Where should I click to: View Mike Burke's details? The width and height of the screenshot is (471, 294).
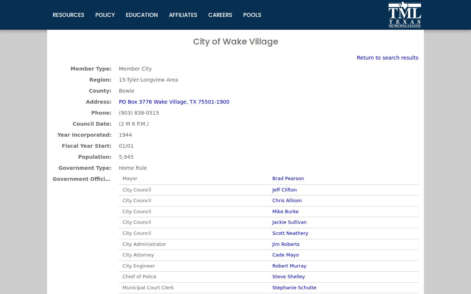point(286,212)
